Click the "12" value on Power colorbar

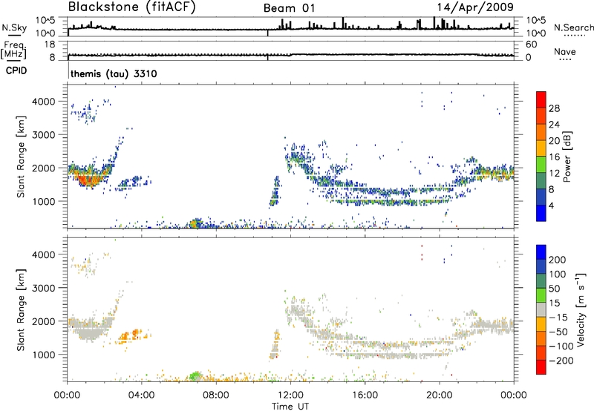coord(554,174)
